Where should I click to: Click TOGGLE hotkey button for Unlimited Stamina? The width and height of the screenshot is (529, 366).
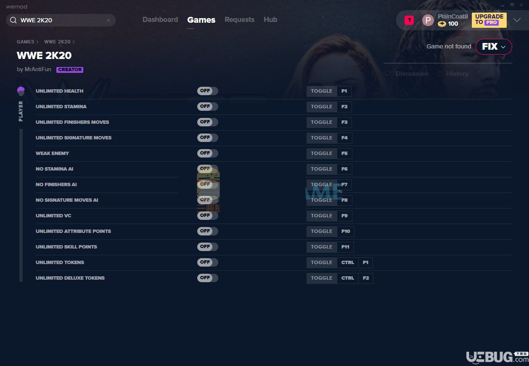click(322, 107)
